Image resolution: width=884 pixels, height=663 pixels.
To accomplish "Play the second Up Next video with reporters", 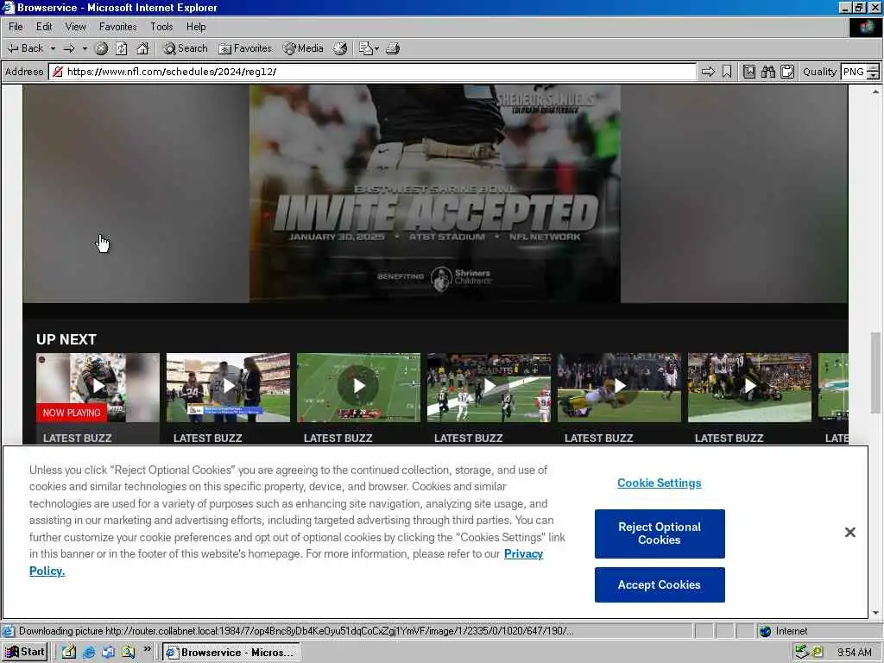I will [x=228, y=387].
